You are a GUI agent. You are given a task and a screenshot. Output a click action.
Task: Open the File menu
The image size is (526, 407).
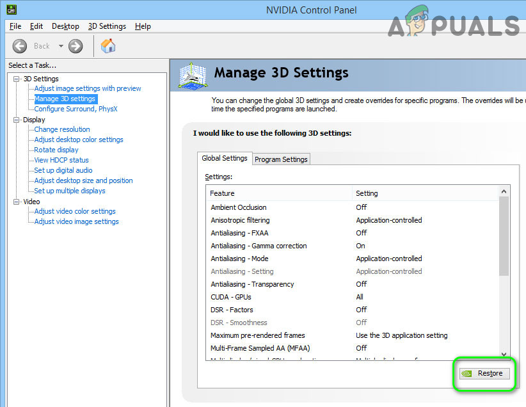pyautogui.click(x=15, y=26)
